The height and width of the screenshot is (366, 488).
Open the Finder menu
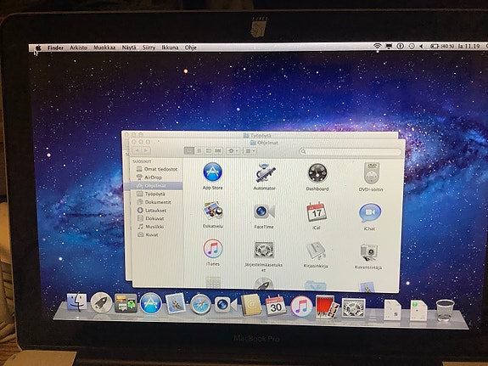pyautogui.click(x=55, y=48)
